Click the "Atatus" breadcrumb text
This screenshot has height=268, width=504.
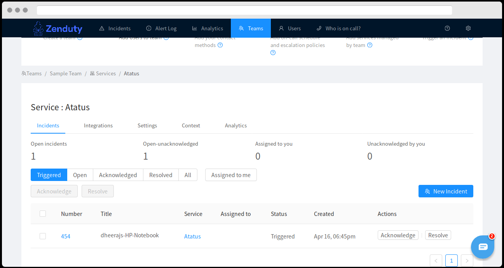(x=131, y=73)
